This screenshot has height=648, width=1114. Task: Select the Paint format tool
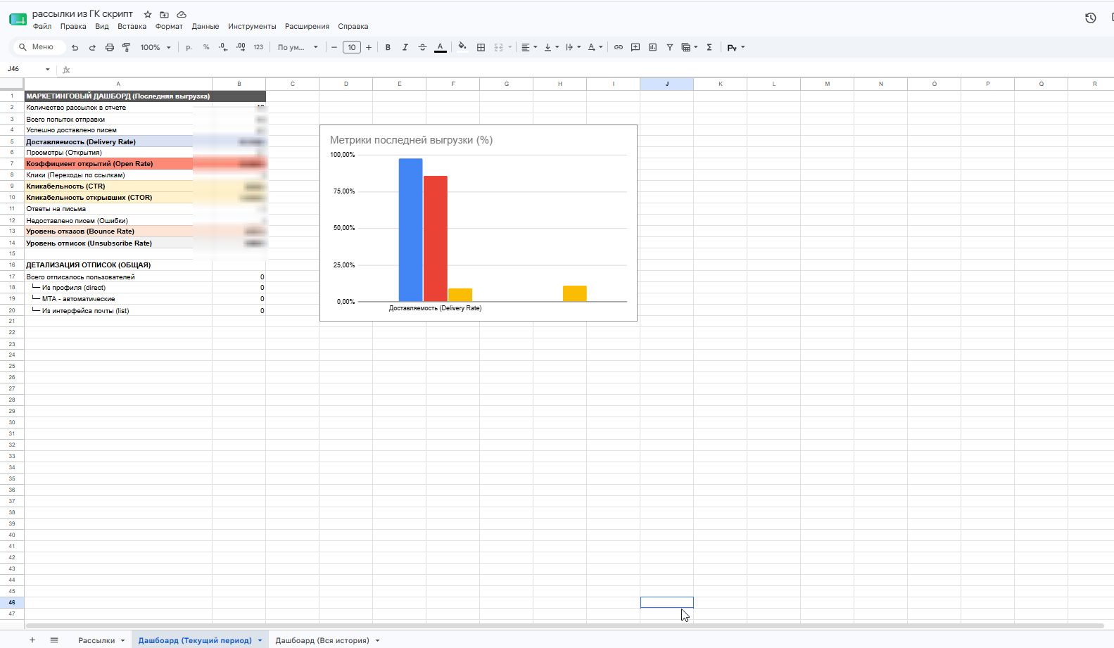(127, 47)
